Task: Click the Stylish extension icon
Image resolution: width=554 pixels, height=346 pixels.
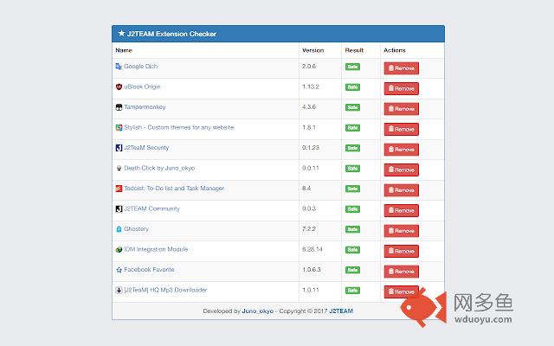Action: (x=119, y=127)
